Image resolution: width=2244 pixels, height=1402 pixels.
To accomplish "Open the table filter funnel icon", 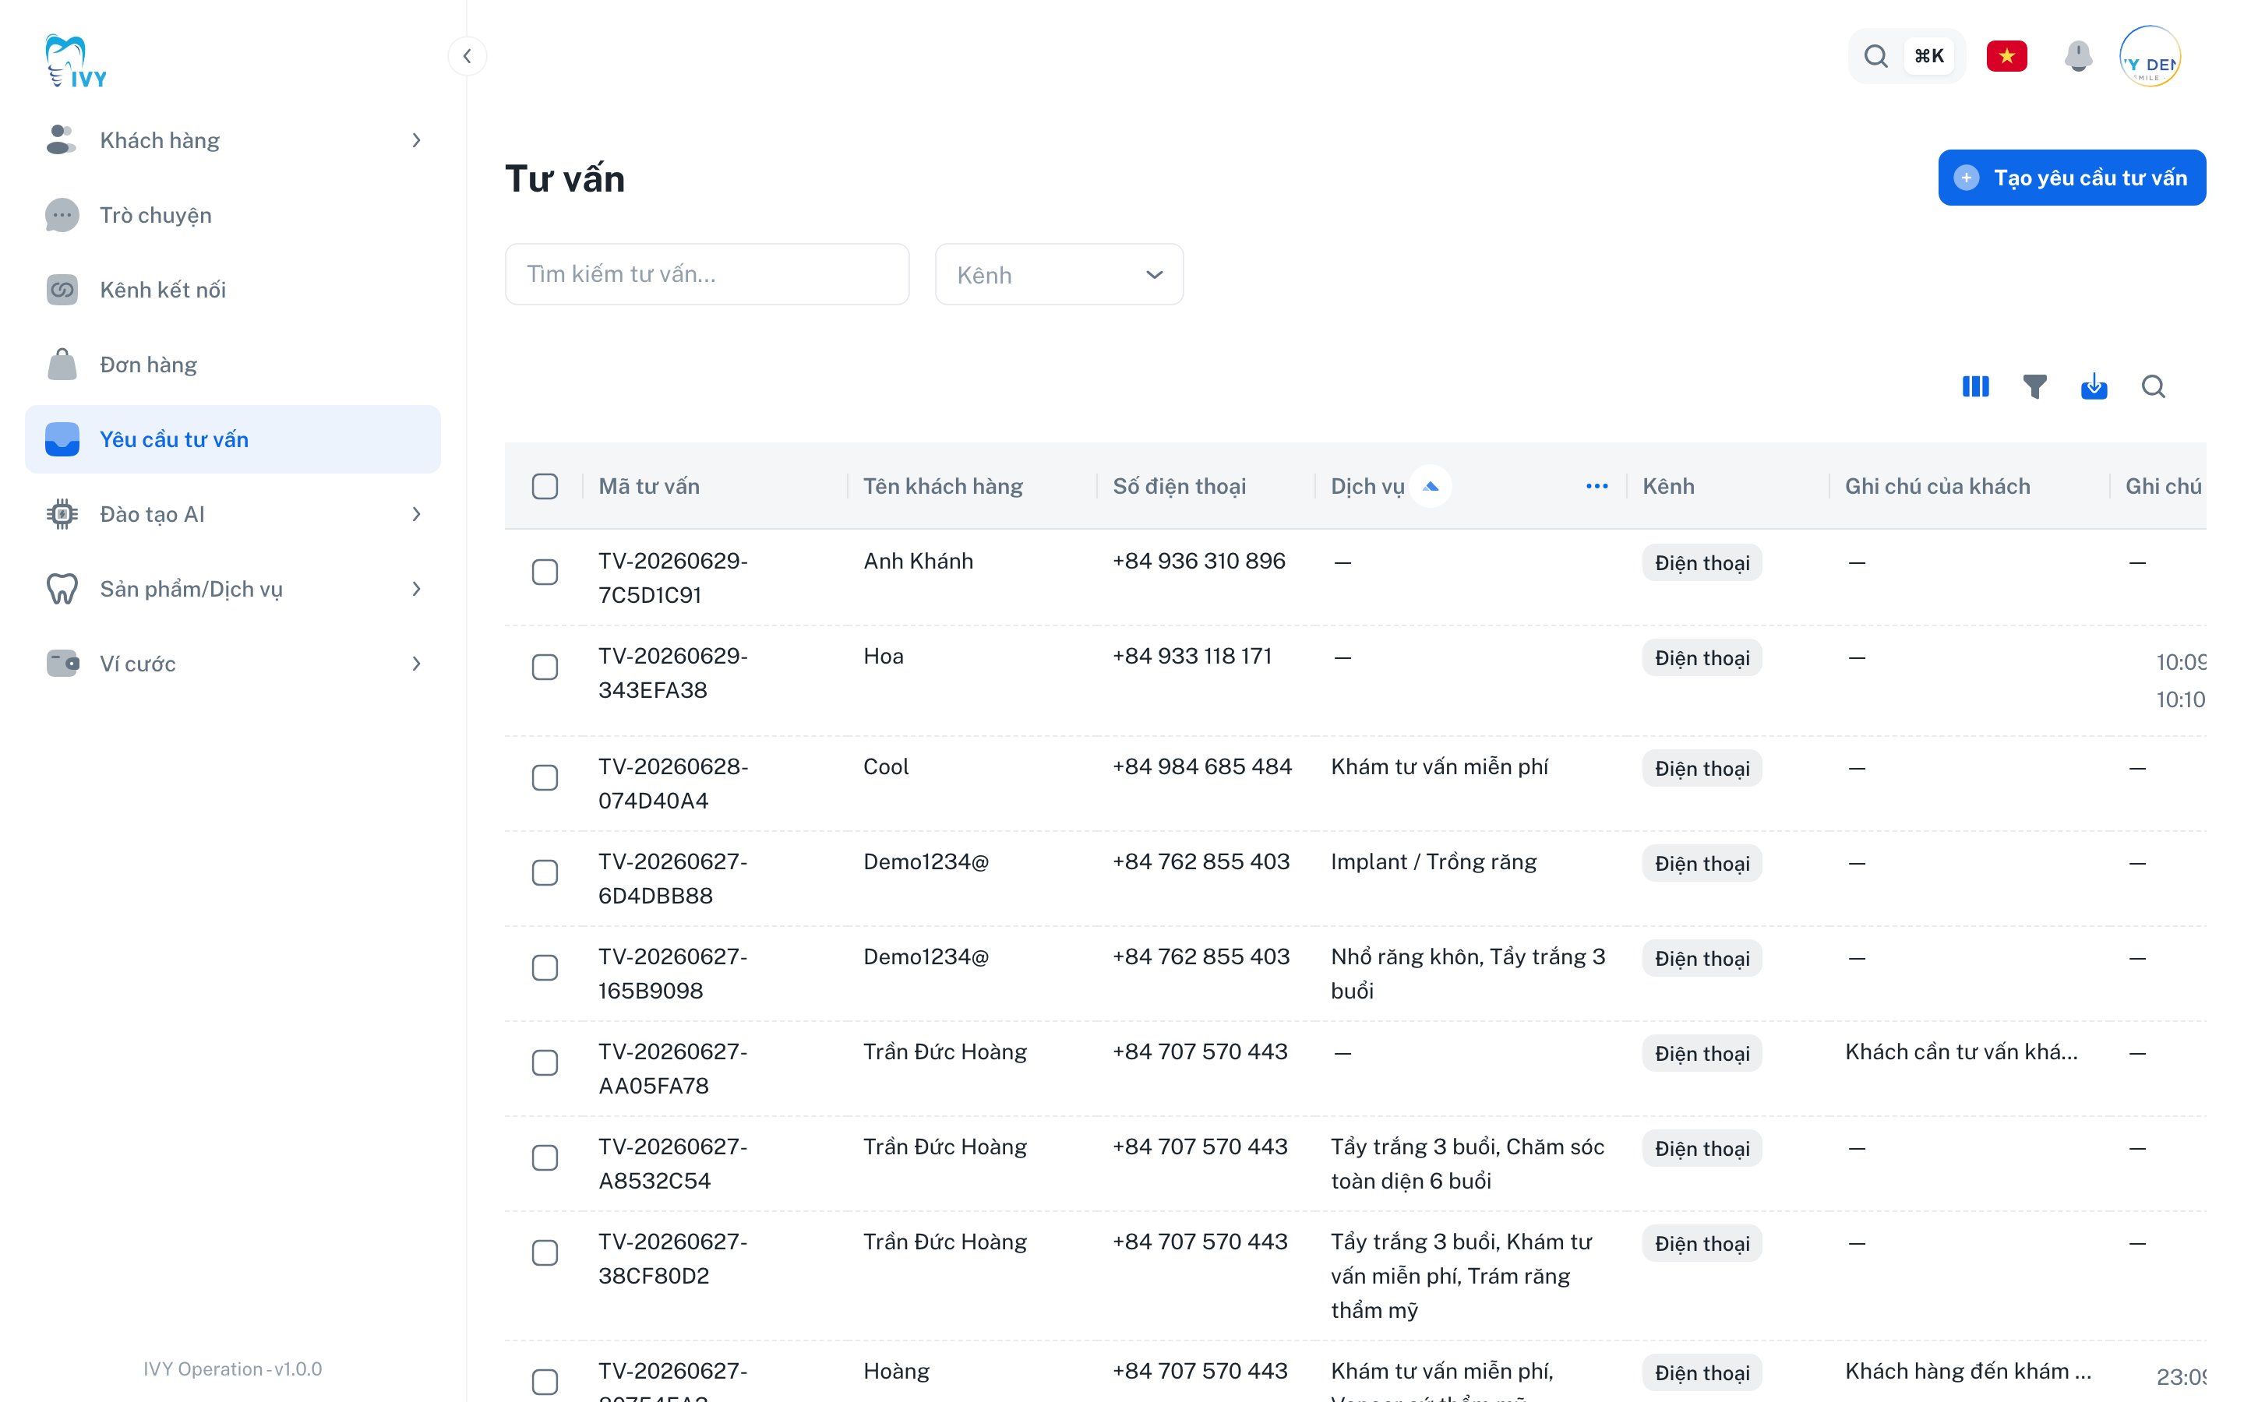I will 2034,386.
